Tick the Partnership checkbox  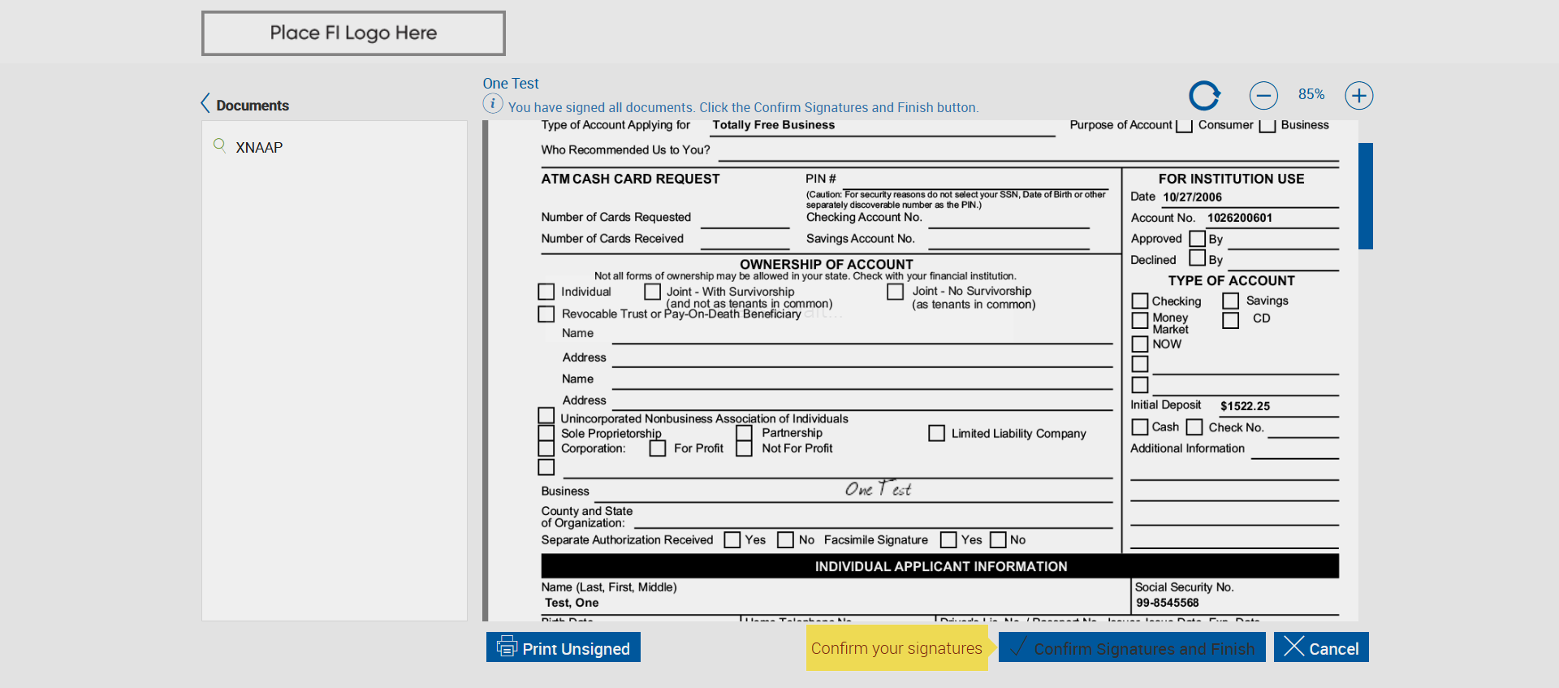(x=744, y=433)
